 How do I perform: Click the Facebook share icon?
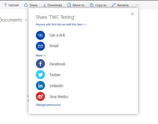[40, 64]
